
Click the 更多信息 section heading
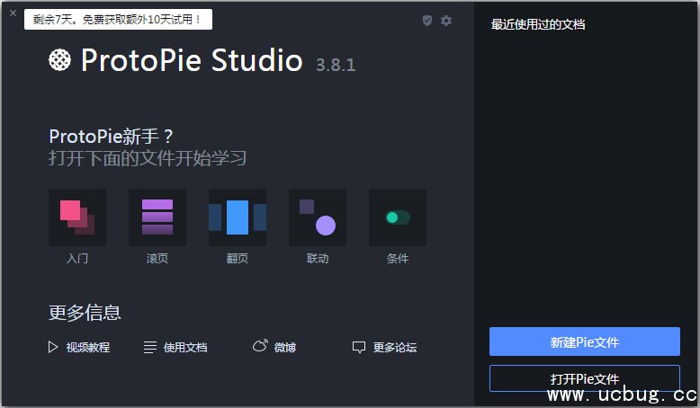click(x=85, y=313)
